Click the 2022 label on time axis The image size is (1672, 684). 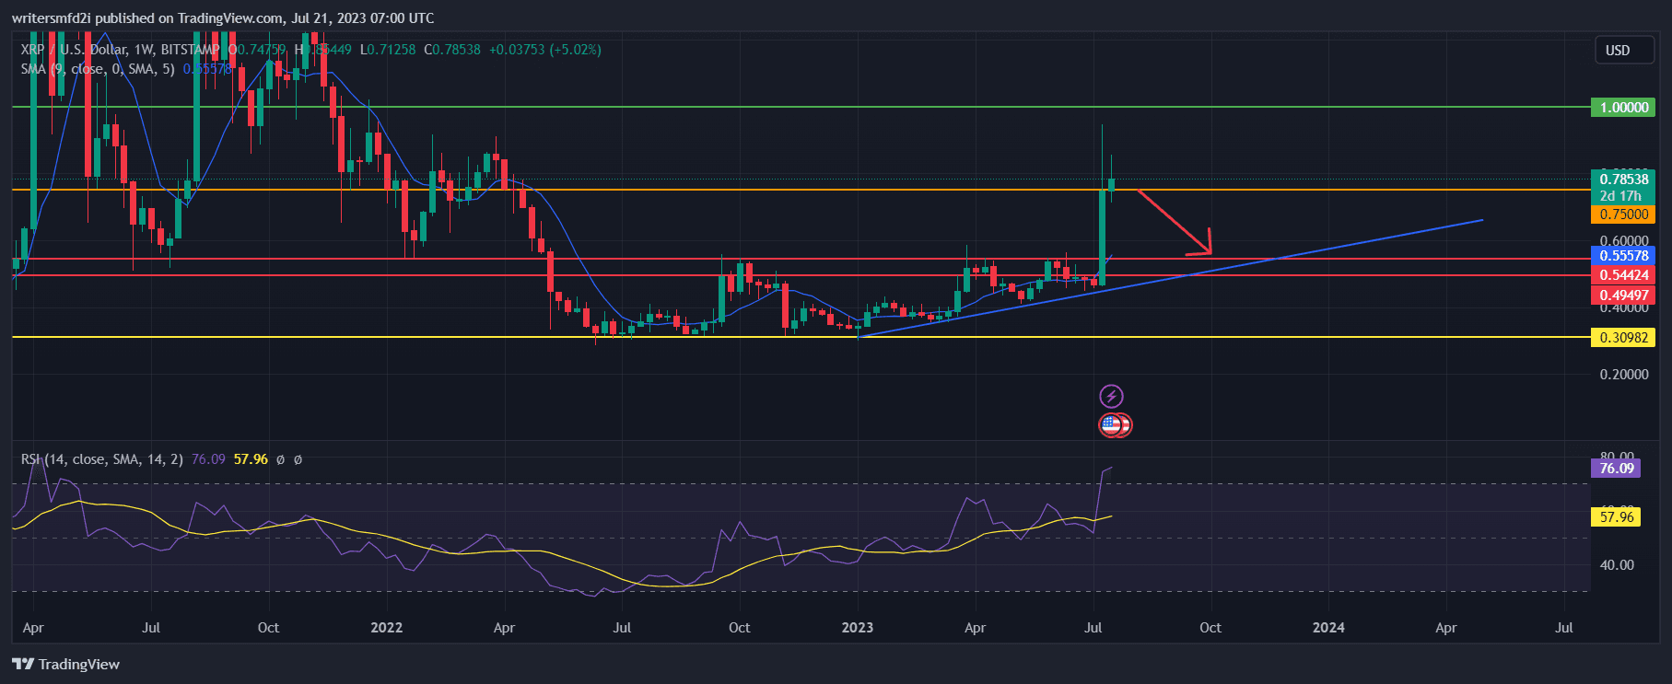[x=386, y=628]
